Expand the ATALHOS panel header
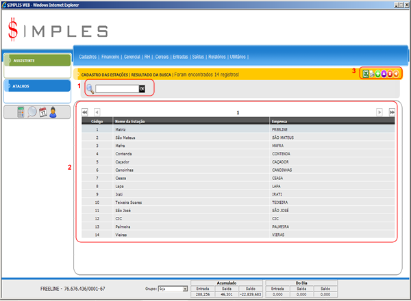Screen dimensions: 411x301 (x=36, y=86)
